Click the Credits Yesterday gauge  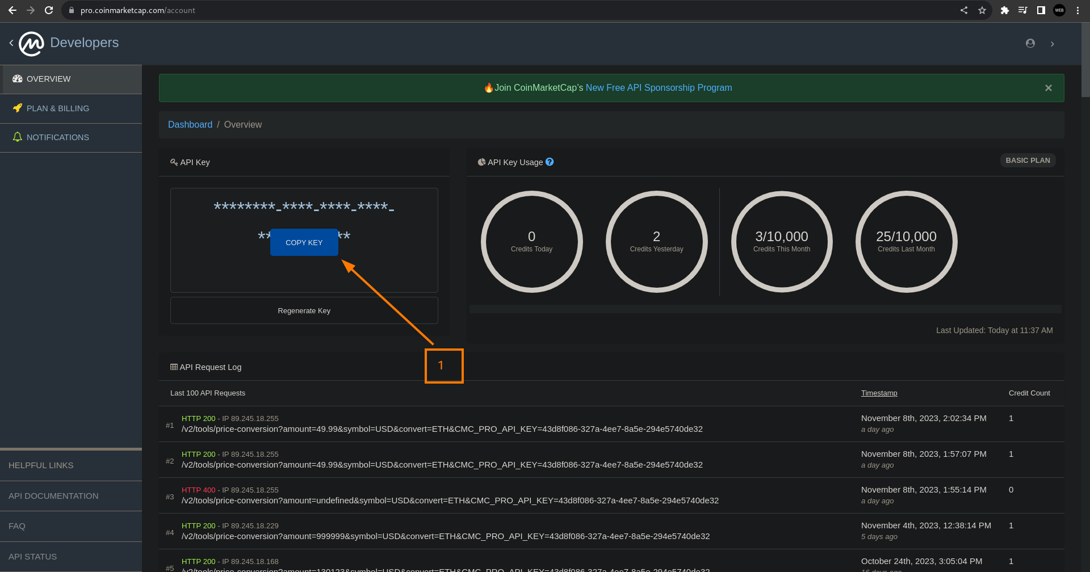click(657, 242)
